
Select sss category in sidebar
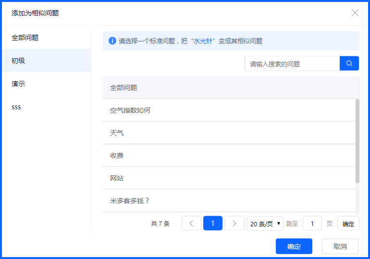click(47, 107)
